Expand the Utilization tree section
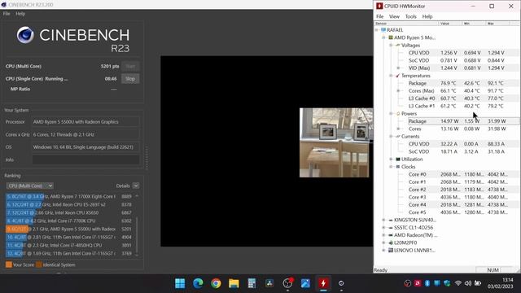521x293 pixels. click(391, 160)
